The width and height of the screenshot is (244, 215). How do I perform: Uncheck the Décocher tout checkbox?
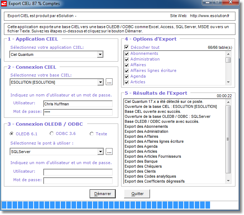pyautogui.click(x=126, y=47)
